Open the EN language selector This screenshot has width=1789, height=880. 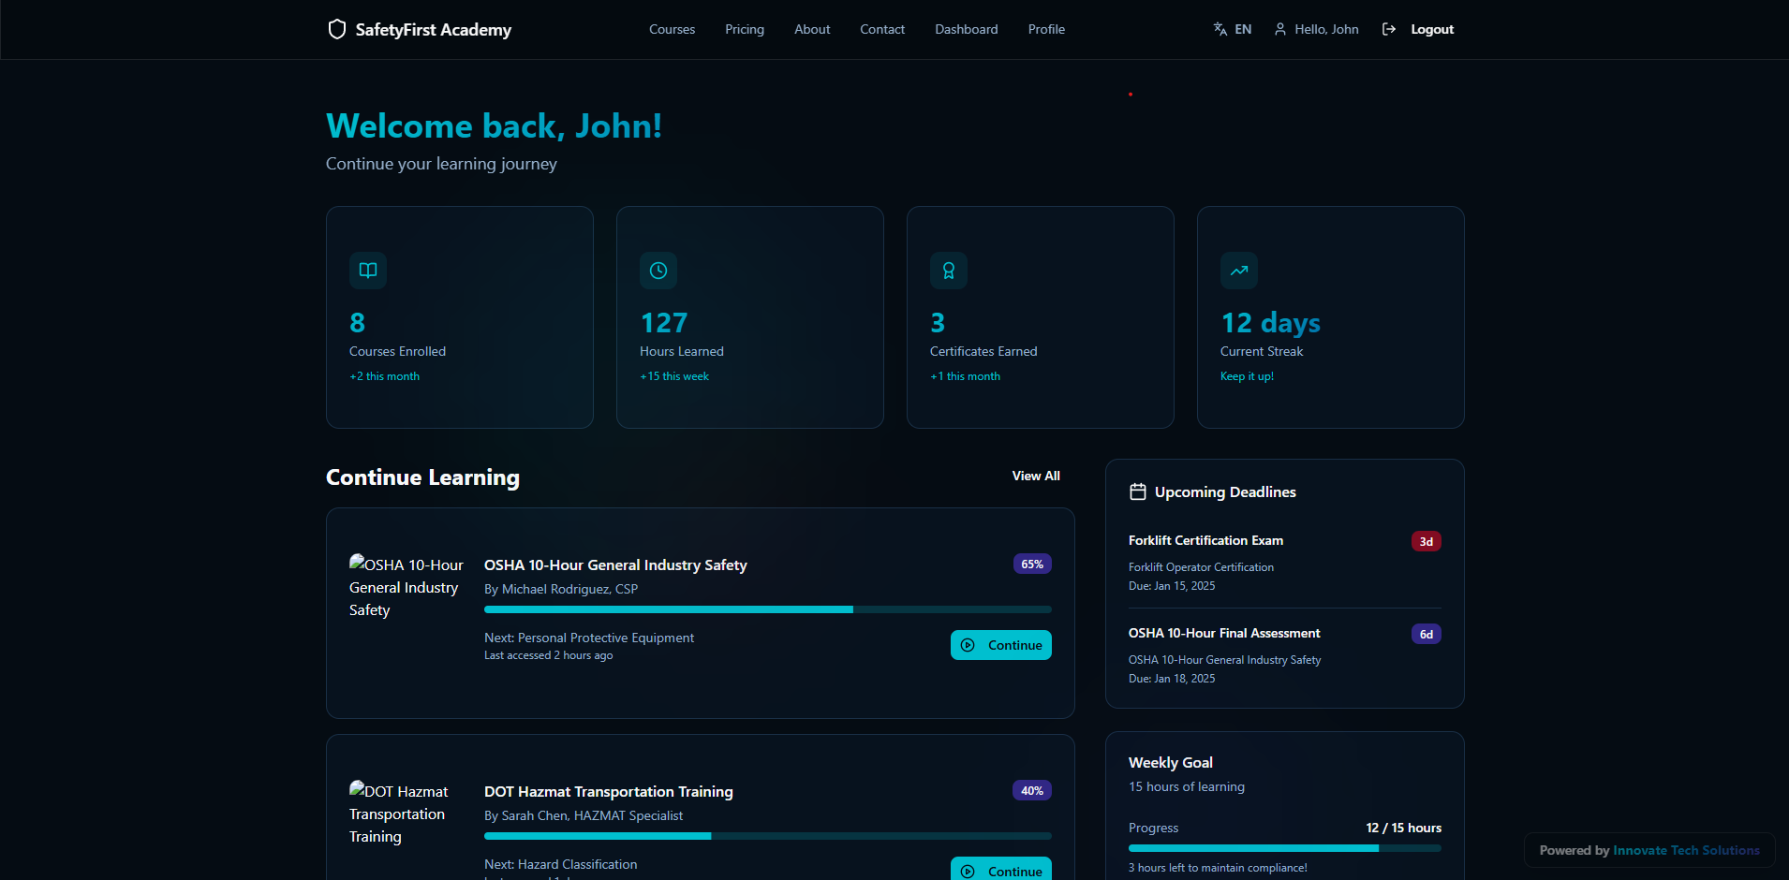coord(1233,29)
